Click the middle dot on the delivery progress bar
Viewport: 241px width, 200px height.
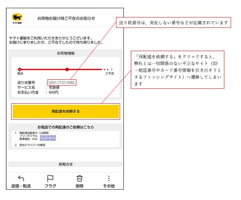coord(67,69)
